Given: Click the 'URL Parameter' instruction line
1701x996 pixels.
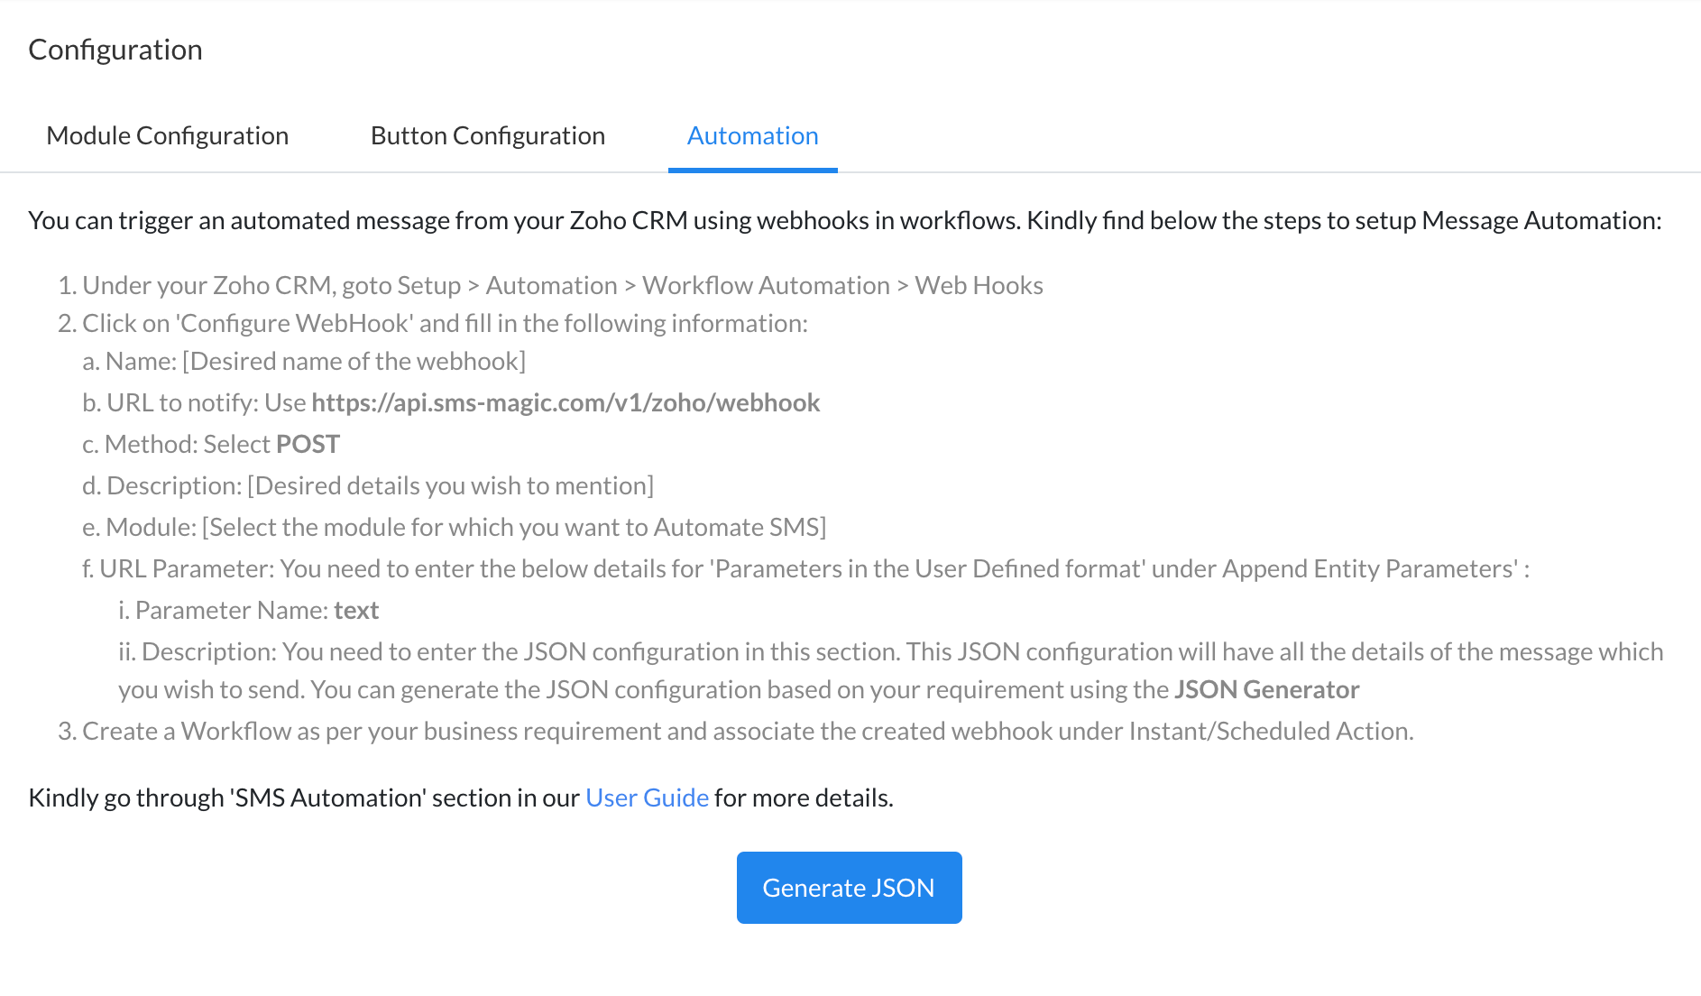Looking at the screenshot, I should 805,568.
